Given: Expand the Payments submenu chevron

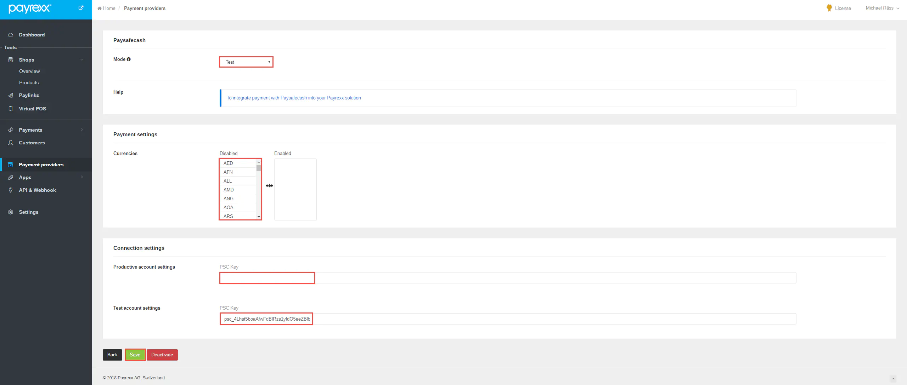Looking at the screenshot, I should pyautogui.click(x=82, y=130).
